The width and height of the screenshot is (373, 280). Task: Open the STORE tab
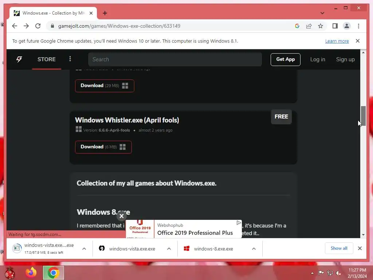coord(46,59)
